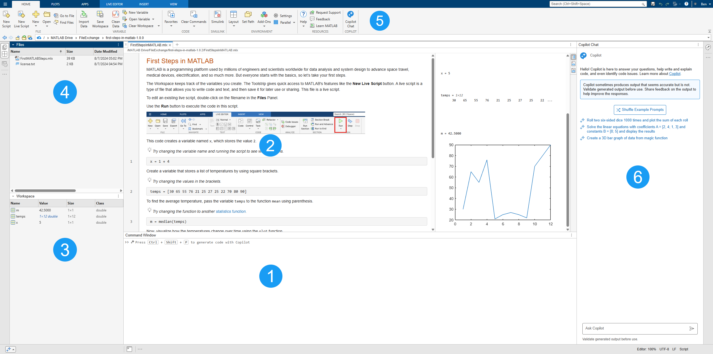
Task: Switch to the VIEW tab
Action: pos(174,4)
